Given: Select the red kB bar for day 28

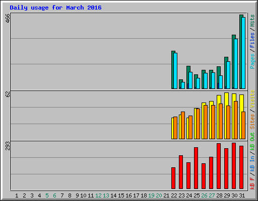Looking at the screenshot, I should tap(219, 166).
